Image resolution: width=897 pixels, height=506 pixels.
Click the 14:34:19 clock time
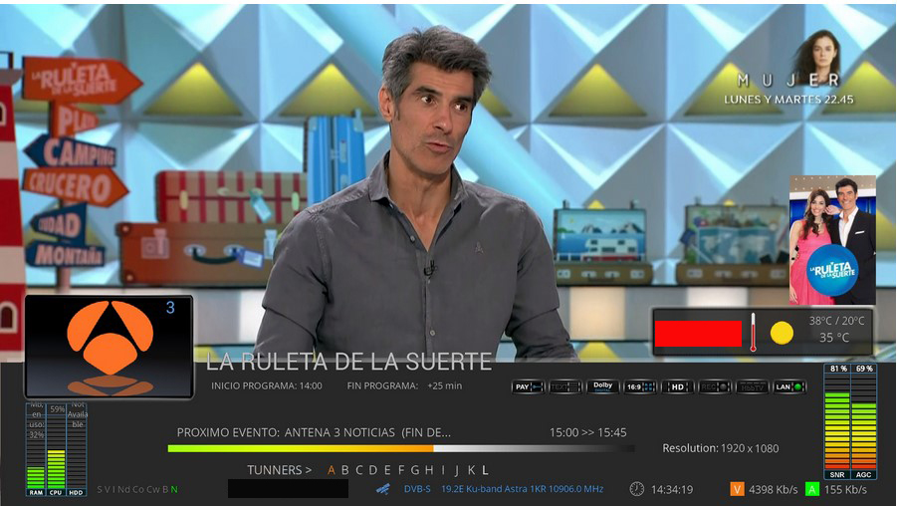[x=672, y=490]
